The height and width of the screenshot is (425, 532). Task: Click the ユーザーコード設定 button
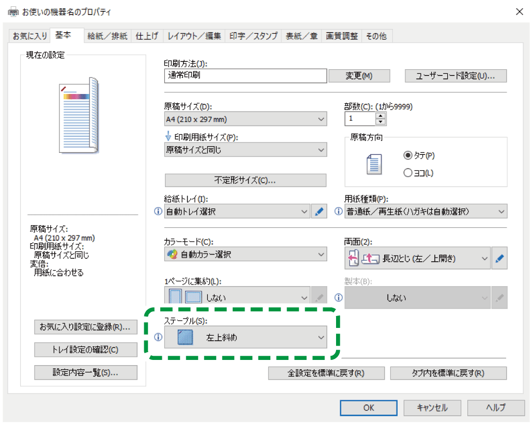pos(455,76)
